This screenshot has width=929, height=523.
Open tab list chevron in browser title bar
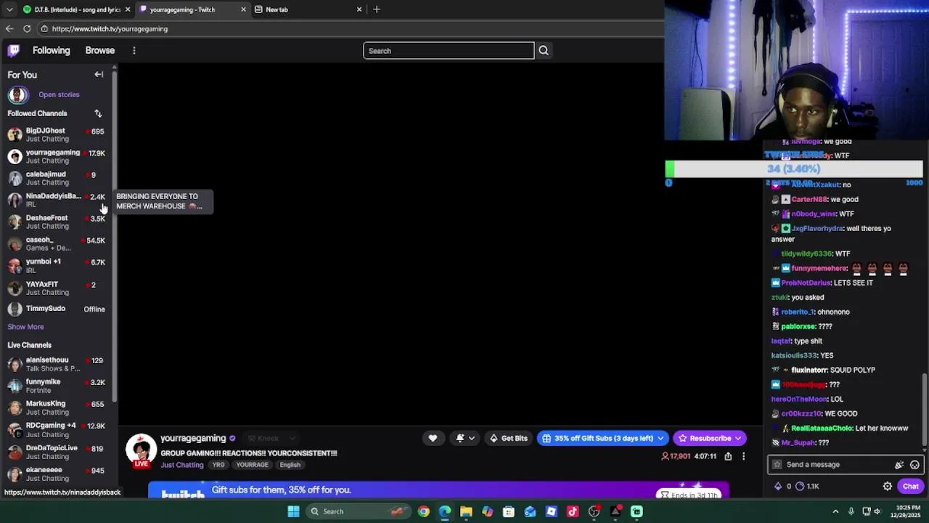9,9
